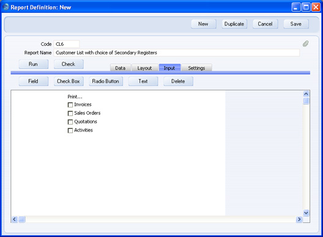Click the vertical scrollbar thumb
The height and width of the screenshot is (237, 323).
point(306,101)
